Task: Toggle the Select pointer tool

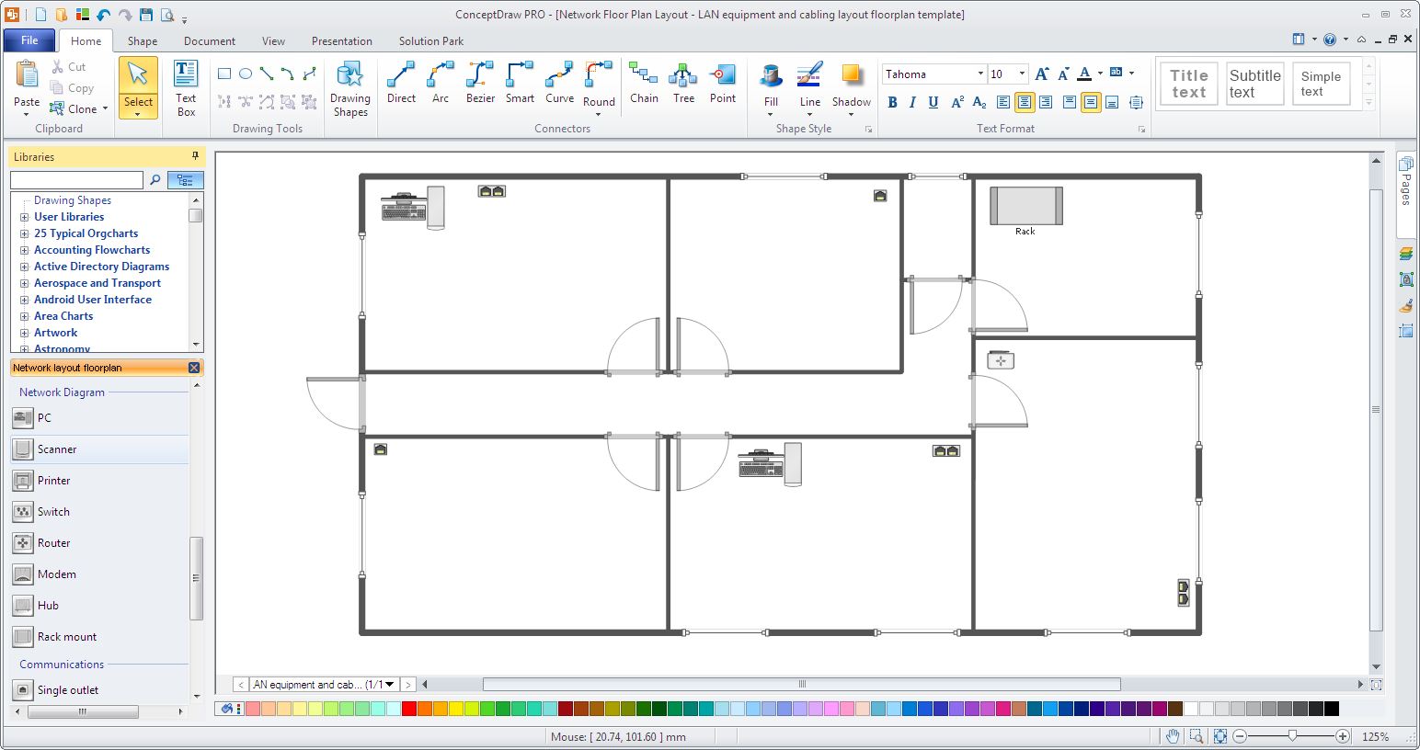Action: [x=138, y=87]
